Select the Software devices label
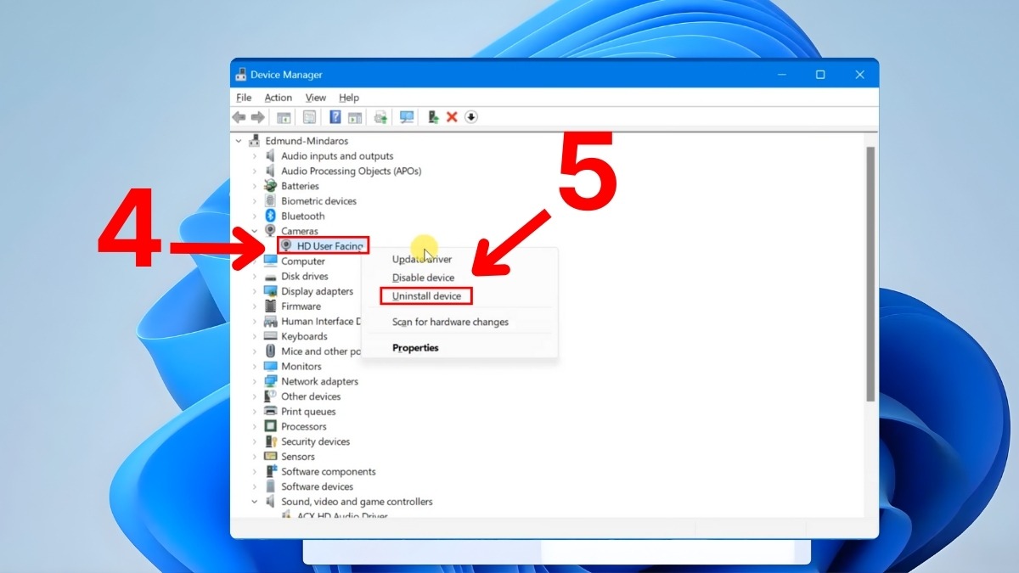This screenshot has width=1019, height=573. point(317,486)
